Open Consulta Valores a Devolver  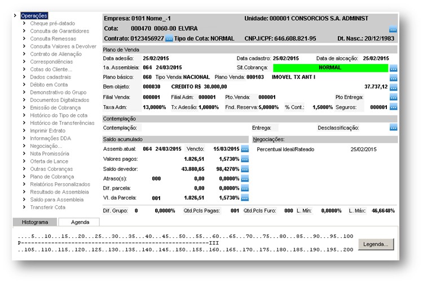63,46
